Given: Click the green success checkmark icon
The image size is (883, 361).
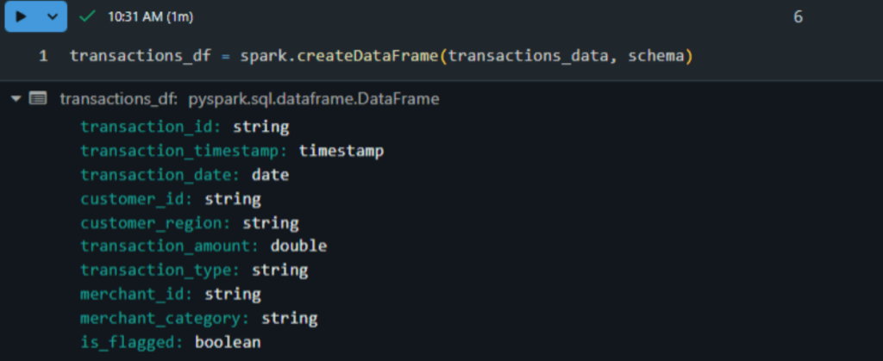Looking at the screenshot, I should click(87, 17).
